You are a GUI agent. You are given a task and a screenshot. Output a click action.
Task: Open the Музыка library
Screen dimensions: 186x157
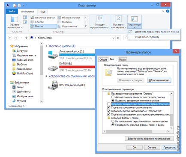[x=19, y=101]
